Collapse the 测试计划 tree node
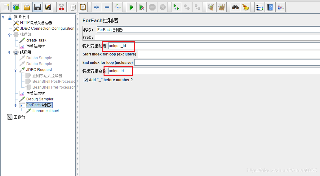Viewport: 320px width, 176px height. (3, 17)
